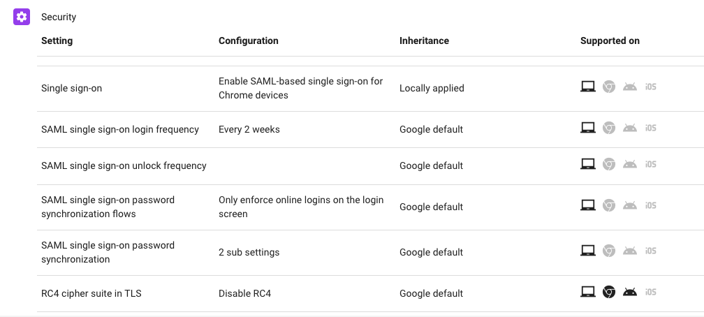Open SAML single sign-on unlock frequency setting

point(124,165)
